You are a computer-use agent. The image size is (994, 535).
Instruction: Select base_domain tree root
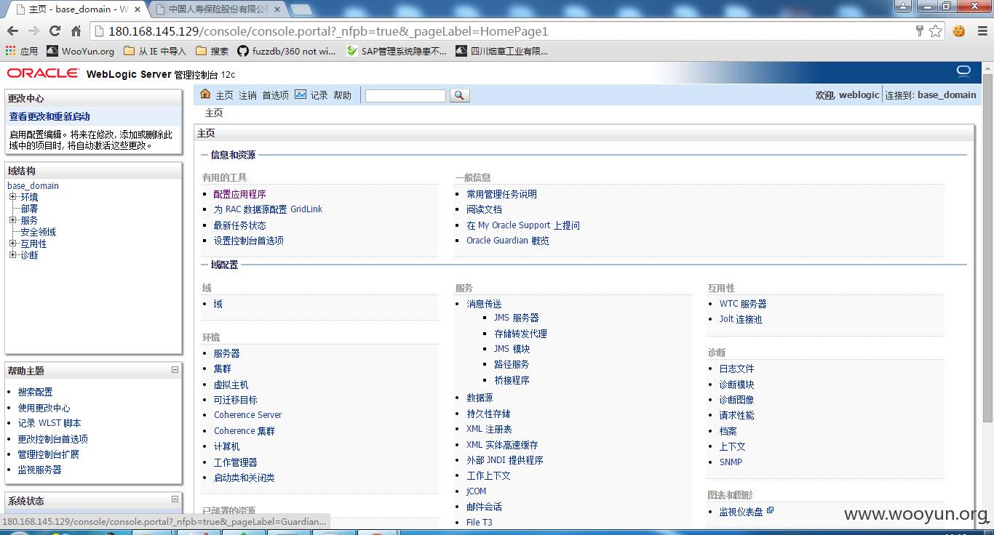point(33,185)
